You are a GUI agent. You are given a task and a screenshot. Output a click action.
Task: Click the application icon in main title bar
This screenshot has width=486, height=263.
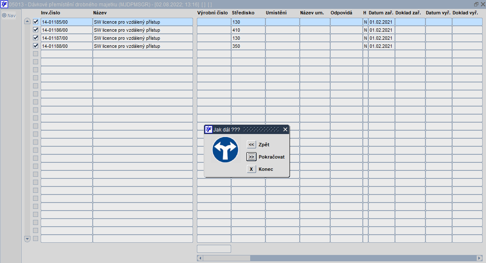(4, 4)
